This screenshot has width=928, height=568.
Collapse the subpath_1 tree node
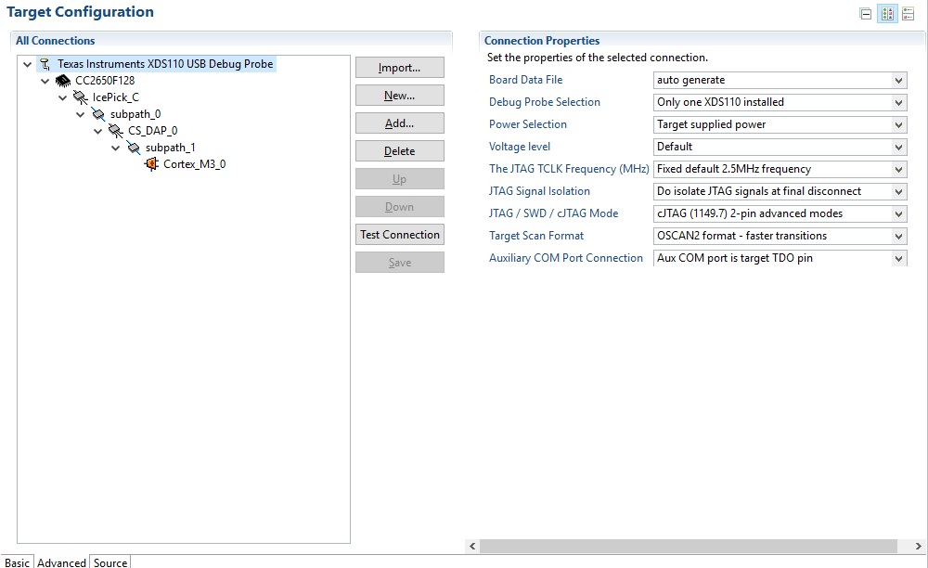pos(115,148)
